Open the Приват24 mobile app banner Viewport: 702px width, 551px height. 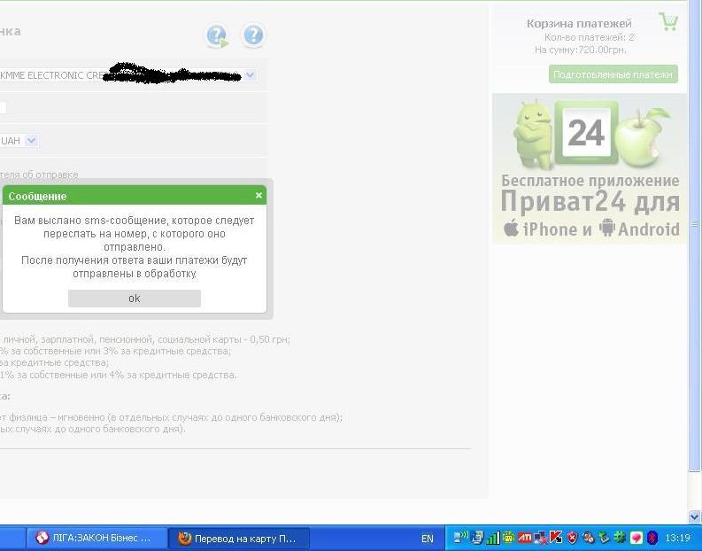[x=590, y=169]
